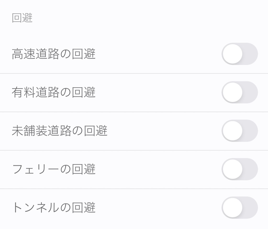The height and width of the screenshot is (229, 268).
Task: Click the gray track of the 有料道路 toggle
Action: tap(250, 92)
